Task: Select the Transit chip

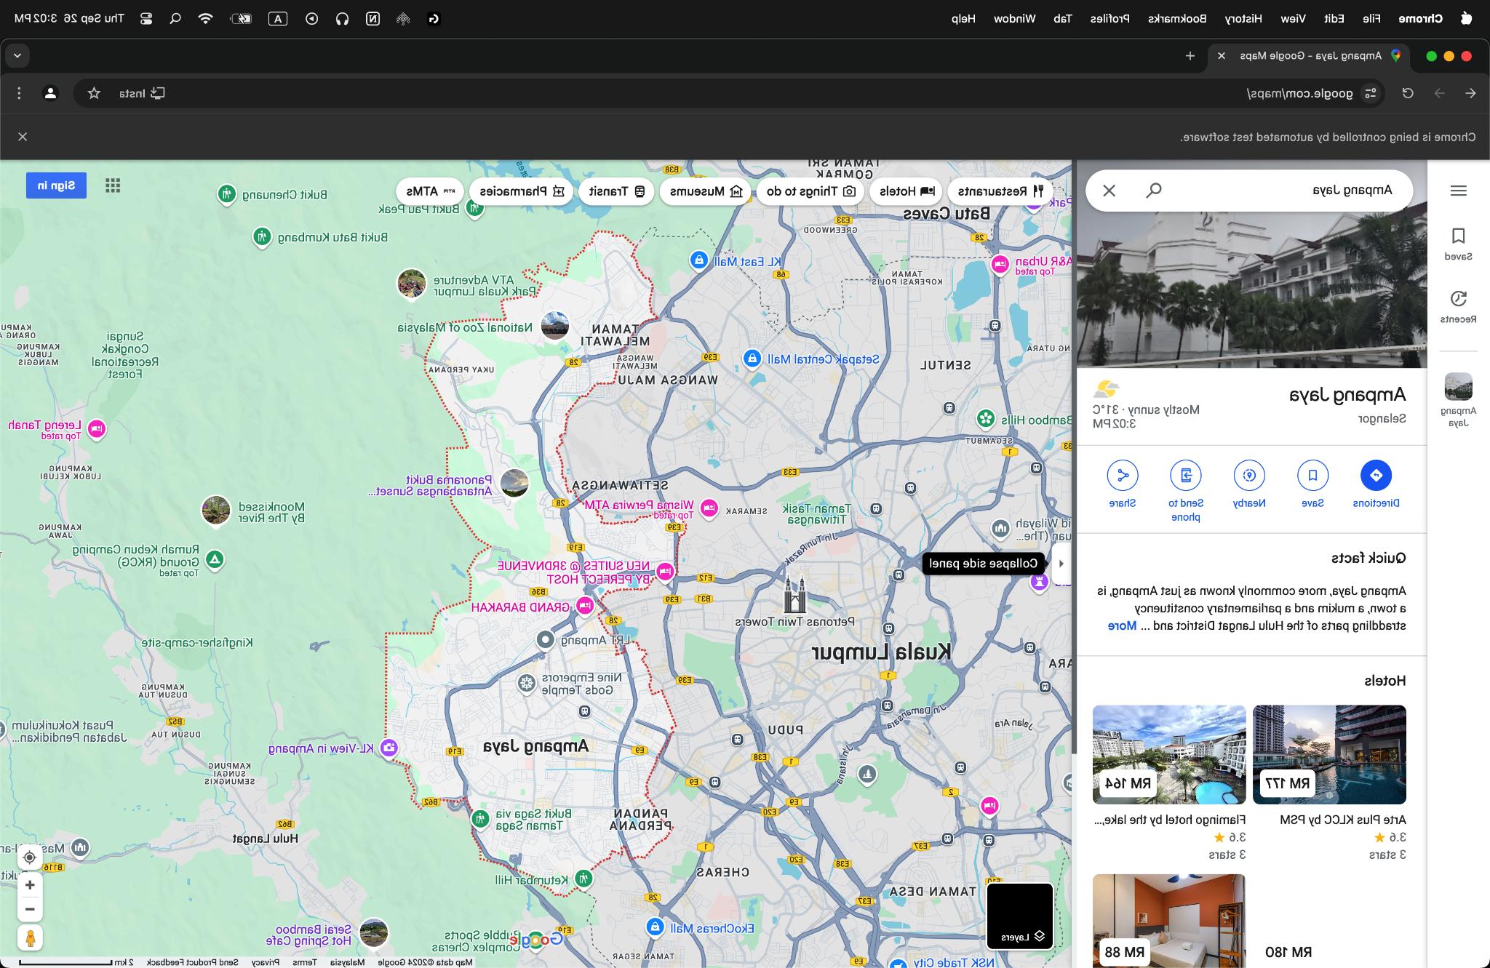Action: [617, 191]
